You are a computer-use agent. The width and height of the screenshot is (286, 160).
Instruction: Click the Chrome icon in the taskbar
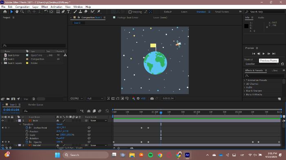pos(160,155)
